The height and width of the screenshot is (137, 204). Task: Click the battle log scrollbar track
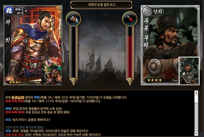tap(196, 113)
